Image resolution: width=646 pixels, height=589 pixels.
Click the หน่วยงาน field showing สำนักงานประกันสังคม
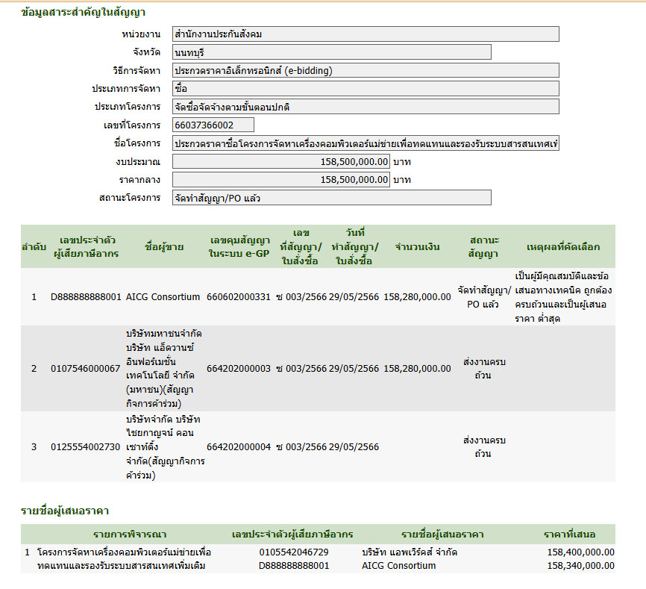(365, 34)
